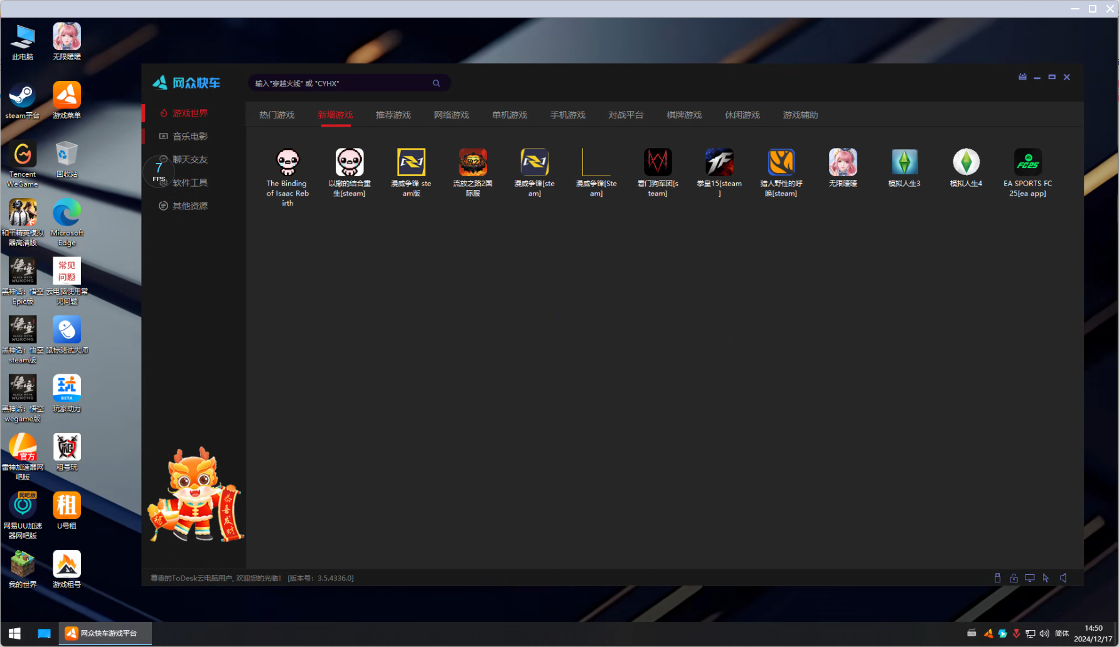1119x647 pixels.
Task: Switch to 手机游戏 tab
Action: pyautogui.click(x=568, y=115)
